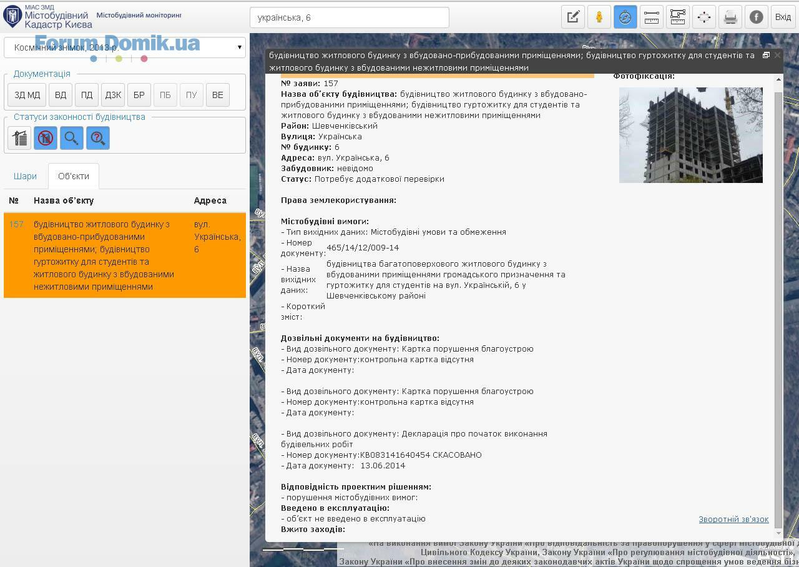This screenshot has width=799, height=567.
Task: Switch to the Об'єкти tab
Action: [74, 176]
